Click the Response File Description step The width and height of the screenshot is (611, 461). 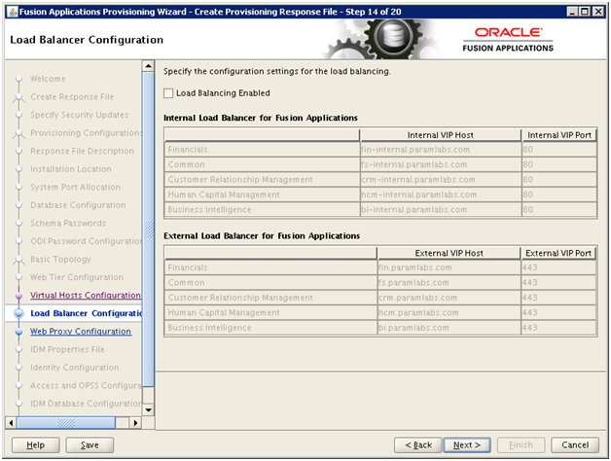point(83,151)
